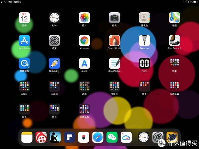Open the 图书 folder
199x149 pixels.
coord(24,109)
